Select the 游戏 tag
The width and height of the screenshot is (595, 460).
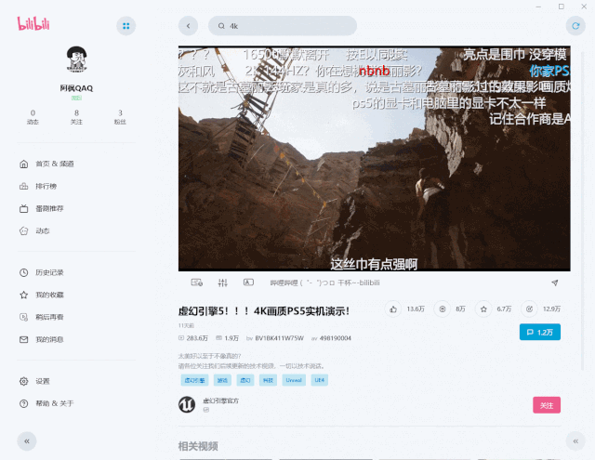(x=222, y=380)
